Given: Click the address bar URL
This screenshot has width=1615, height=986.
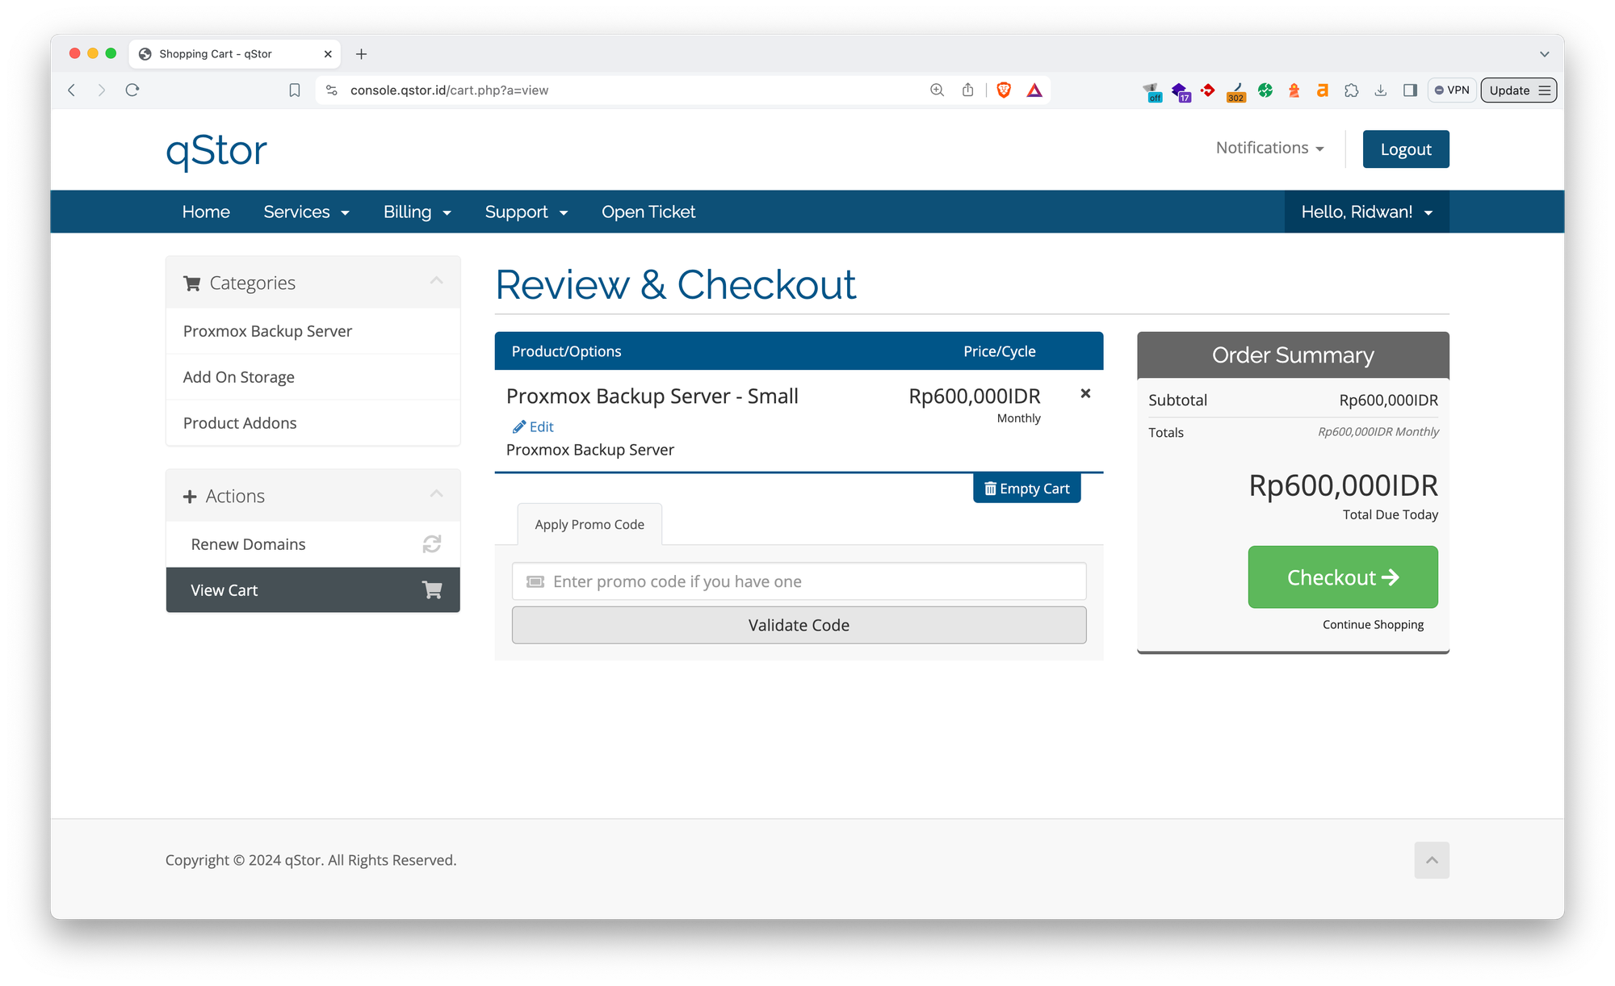Looking at the screenshot, I should [x=449, y=90].
